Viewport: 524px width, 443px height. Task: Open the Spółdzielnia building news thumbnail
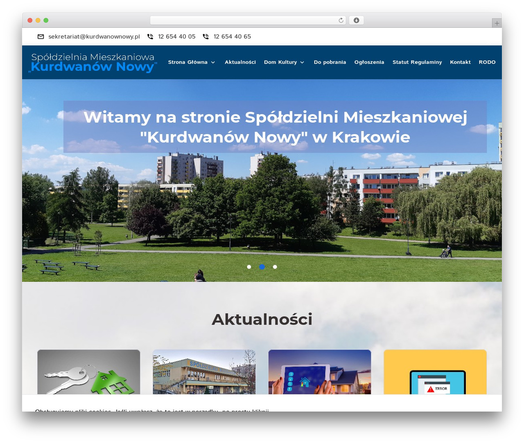204,372
